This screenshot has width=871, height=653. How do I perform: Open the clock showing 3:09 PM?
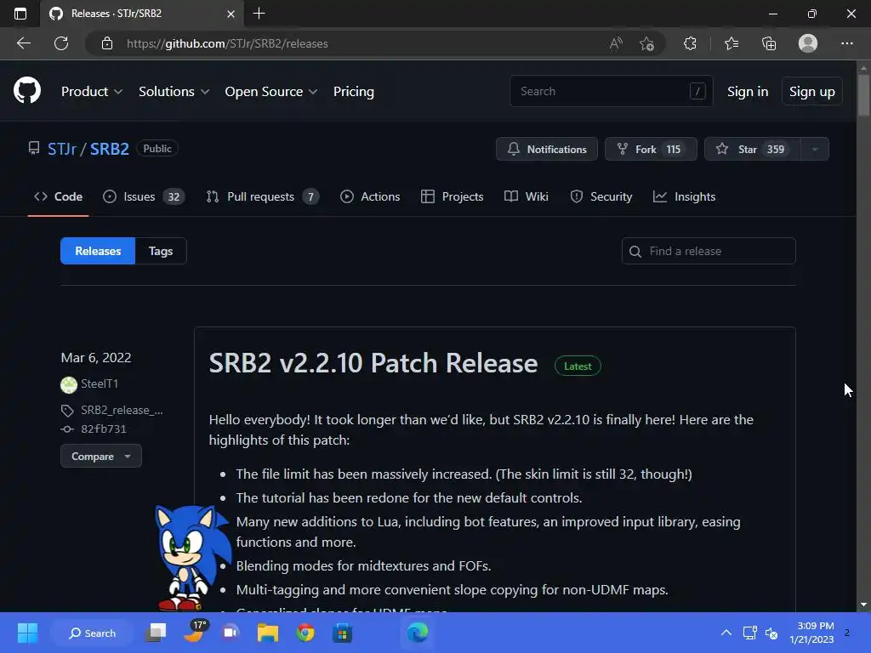[x=811, y=633]
